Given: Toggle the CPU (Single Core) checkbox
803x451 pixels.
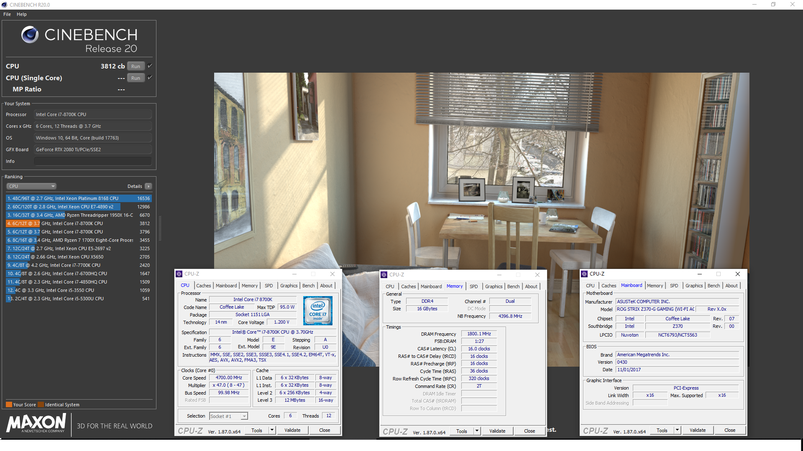Looking at the screenshot, I should pyautogui.click(x=150, y=78).
